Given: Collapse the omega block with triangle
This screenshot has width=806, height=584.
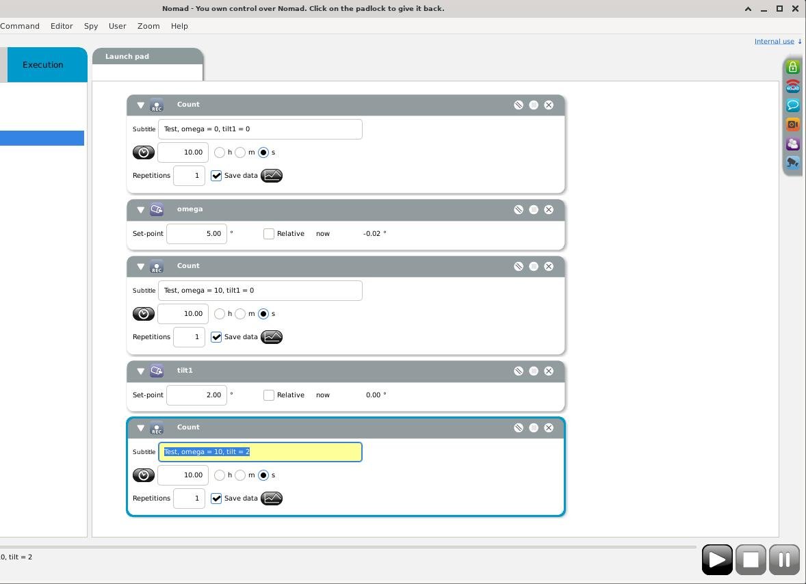Looking at the screenshot, I should [x=140, y=210].
